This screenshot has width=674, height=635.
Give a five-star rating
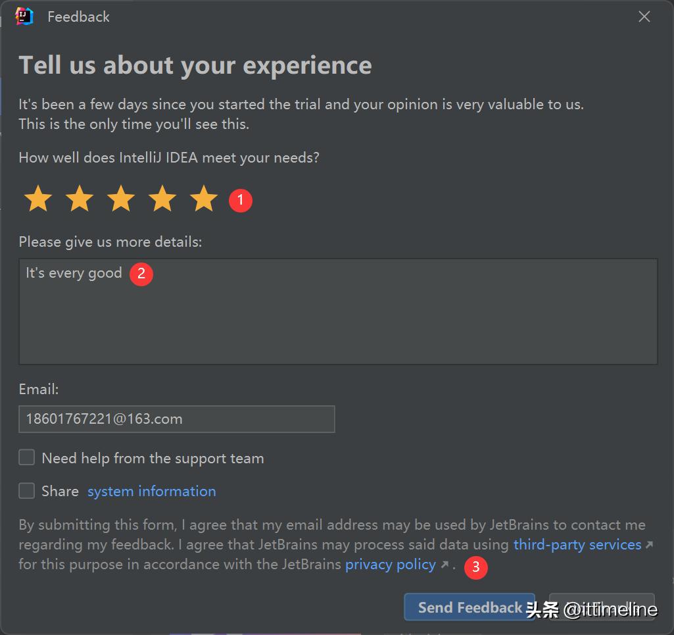[203, 199]
